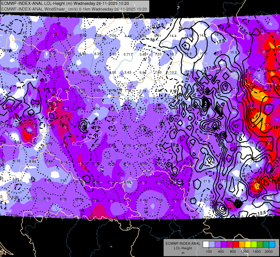Viewport: 280px width, 257px height.
Task: Click the grid value 4.23
Action: tap(98, 35)
